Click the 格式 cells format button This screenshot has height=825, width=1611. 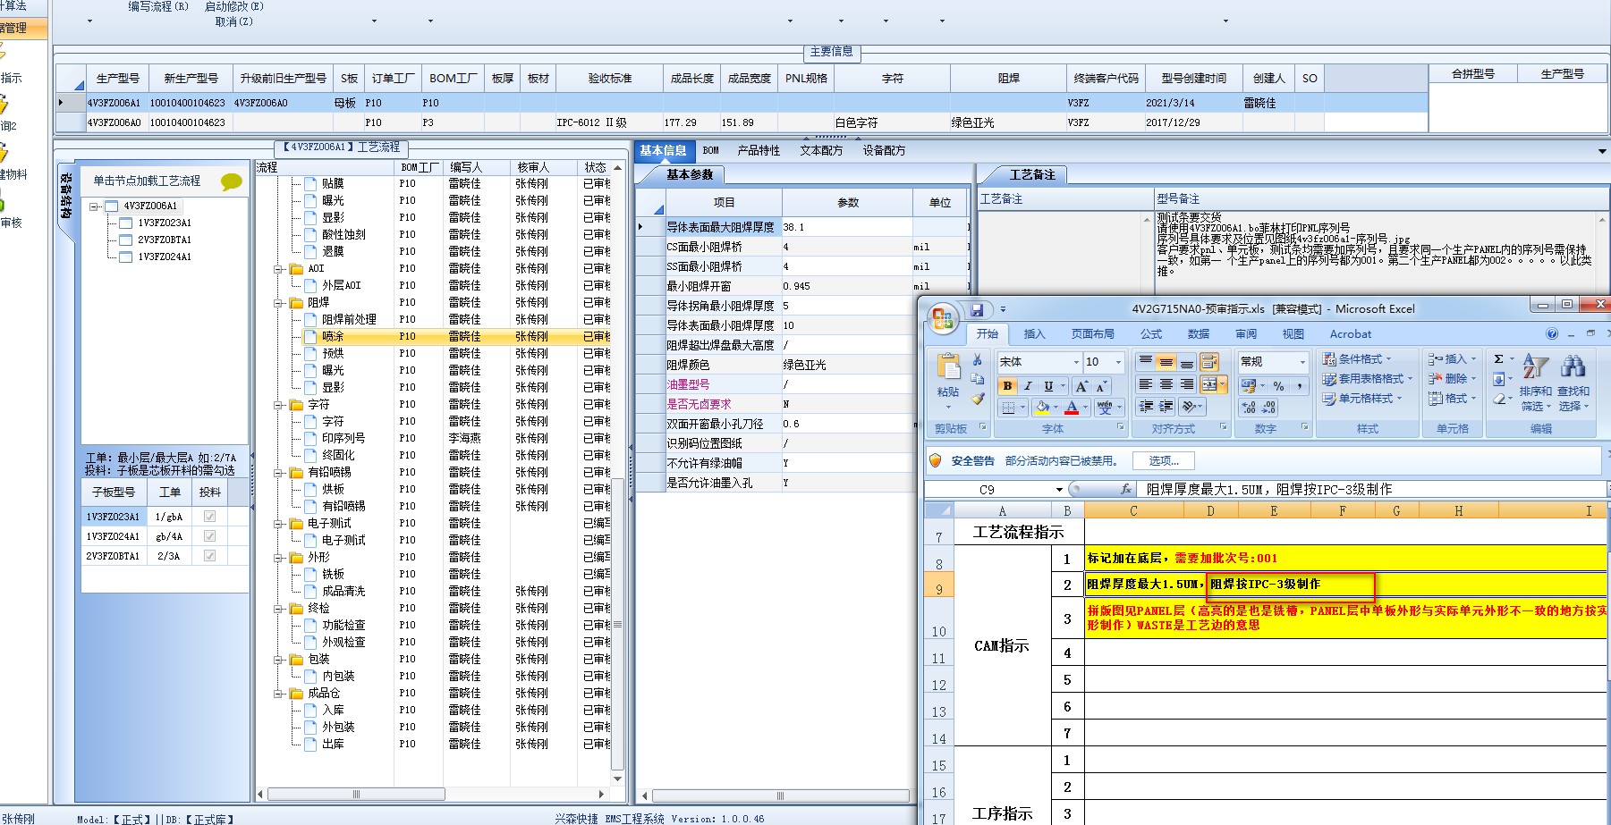pos(1452,399)
